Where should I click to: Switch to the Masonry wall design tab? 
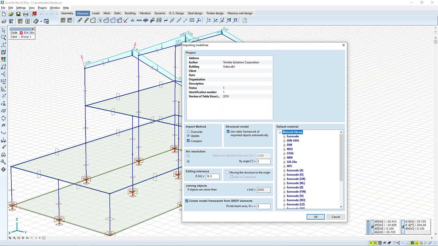(240, 13)
